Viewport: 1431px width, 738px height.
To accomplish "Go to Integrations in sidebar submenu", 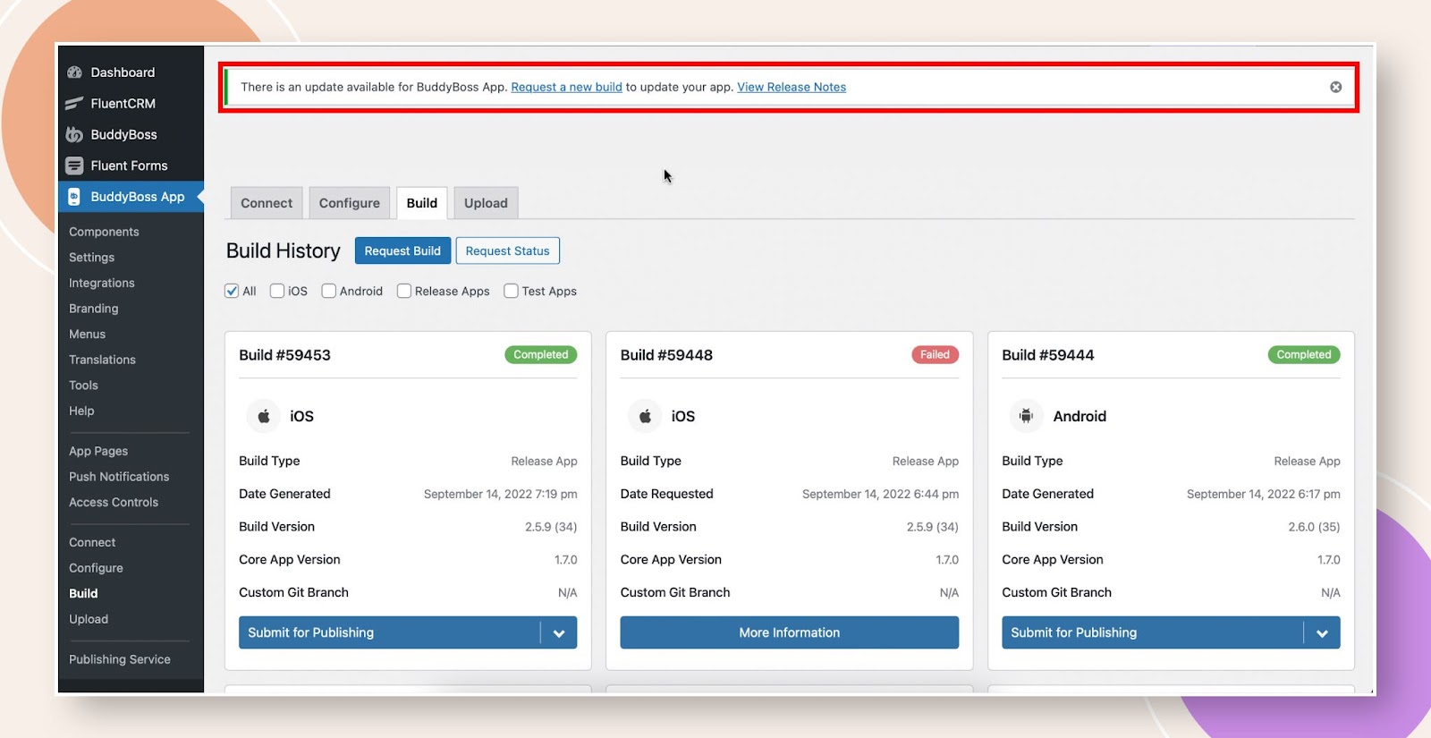I will tap(102, 283).
